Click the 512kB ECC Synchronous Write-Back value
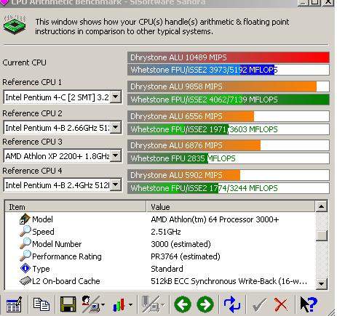 pyautogui.click(x=229, y=281)
